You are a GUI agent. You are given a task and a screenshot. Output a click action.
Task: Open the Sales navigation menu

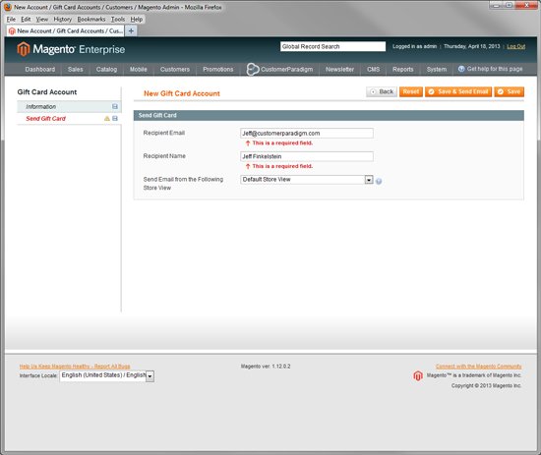75,70
